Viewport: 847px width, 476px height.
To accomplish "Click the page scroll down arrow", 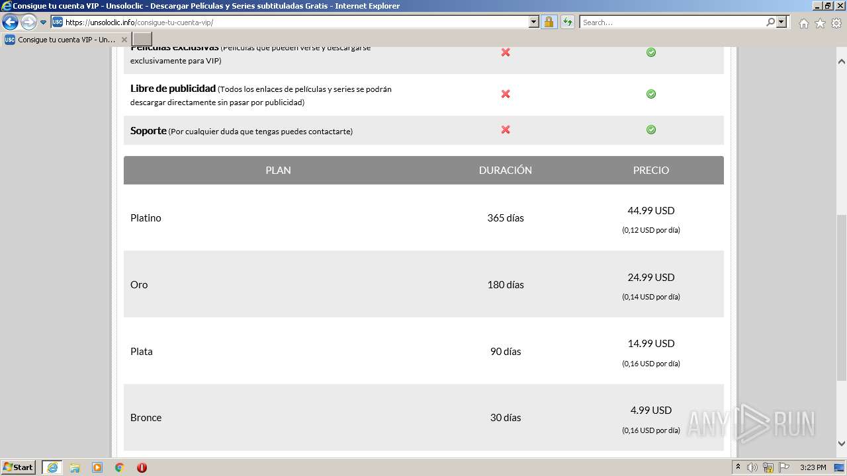I will (842, 444).
